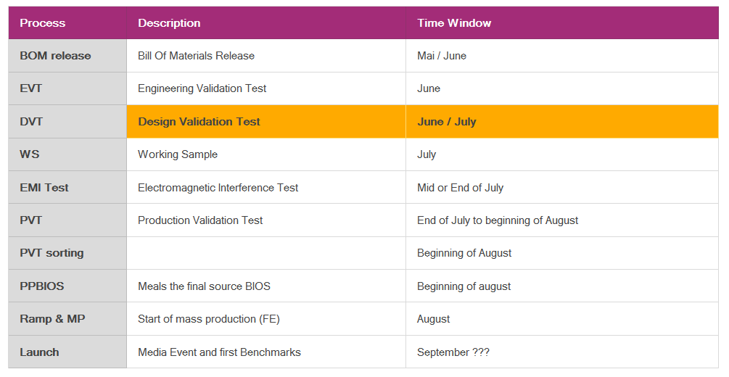The height and width of the screenshot is (377, 729).
Task: Click the Process column header
Action: coord(42,23)
